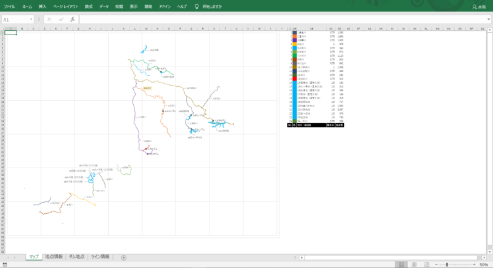This screenshot has width=493, height=268.
Task: Click column header M
Action: point(146,28)
